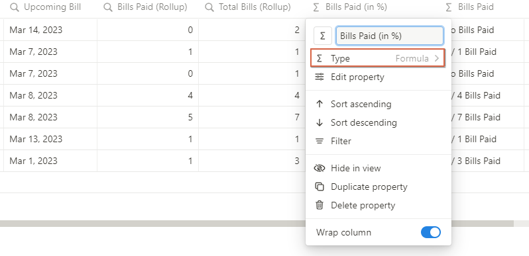Click magnifier icon in Upcoming Bill header
The height and width of the screenshot is (256, 529).
15,7
